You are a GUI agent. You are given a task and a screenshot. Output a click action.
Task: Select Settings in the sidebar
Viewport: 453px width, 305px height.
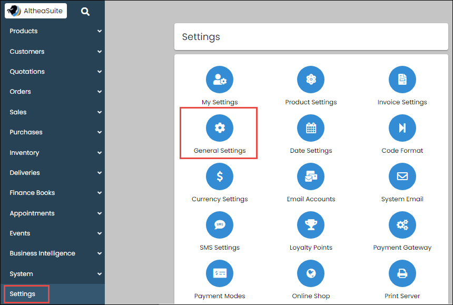coord(23,294)
